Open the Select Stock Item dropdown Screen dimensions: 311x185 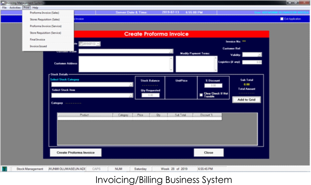(x=131, y=95)
